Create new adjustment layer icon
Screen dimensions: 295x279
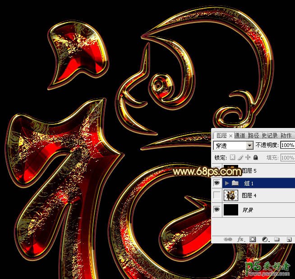pyautogui.click(x=265, y=239)
